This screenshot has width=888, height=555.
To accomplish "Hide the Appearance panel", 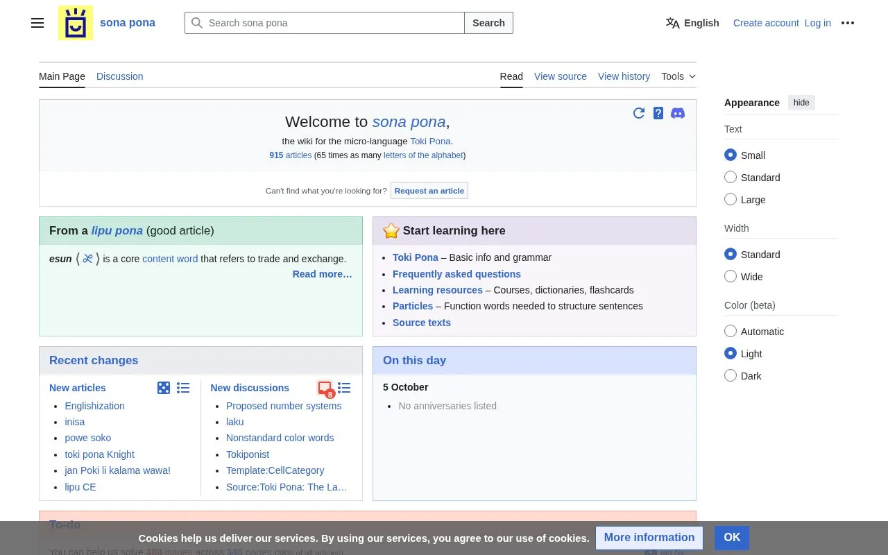I will tap(801, 103).
